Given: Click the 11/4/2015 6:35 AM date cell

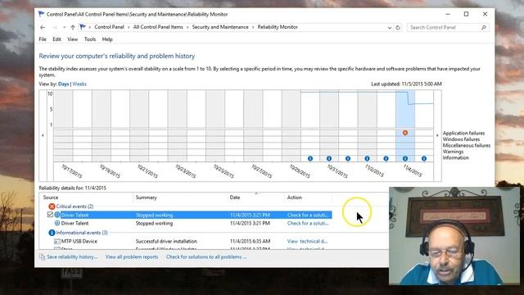Looking at the screenshot, I should pyautogui.click(x=250, y=241).
